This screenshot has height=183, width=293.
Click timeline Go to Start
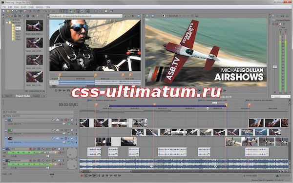(x=107, y=176)
